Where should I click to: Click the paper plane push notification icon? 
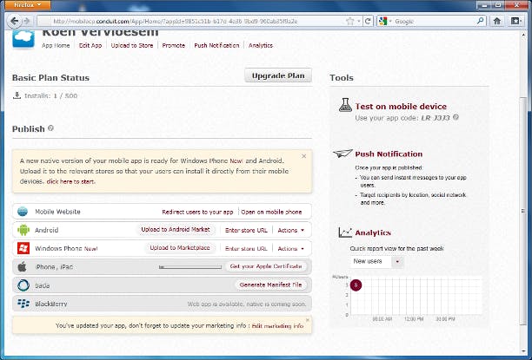click(x=342, y=154)
